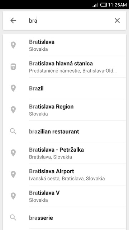
Task: Pick the Bratislava Region suggestion
Action: (x=64, y=110)
